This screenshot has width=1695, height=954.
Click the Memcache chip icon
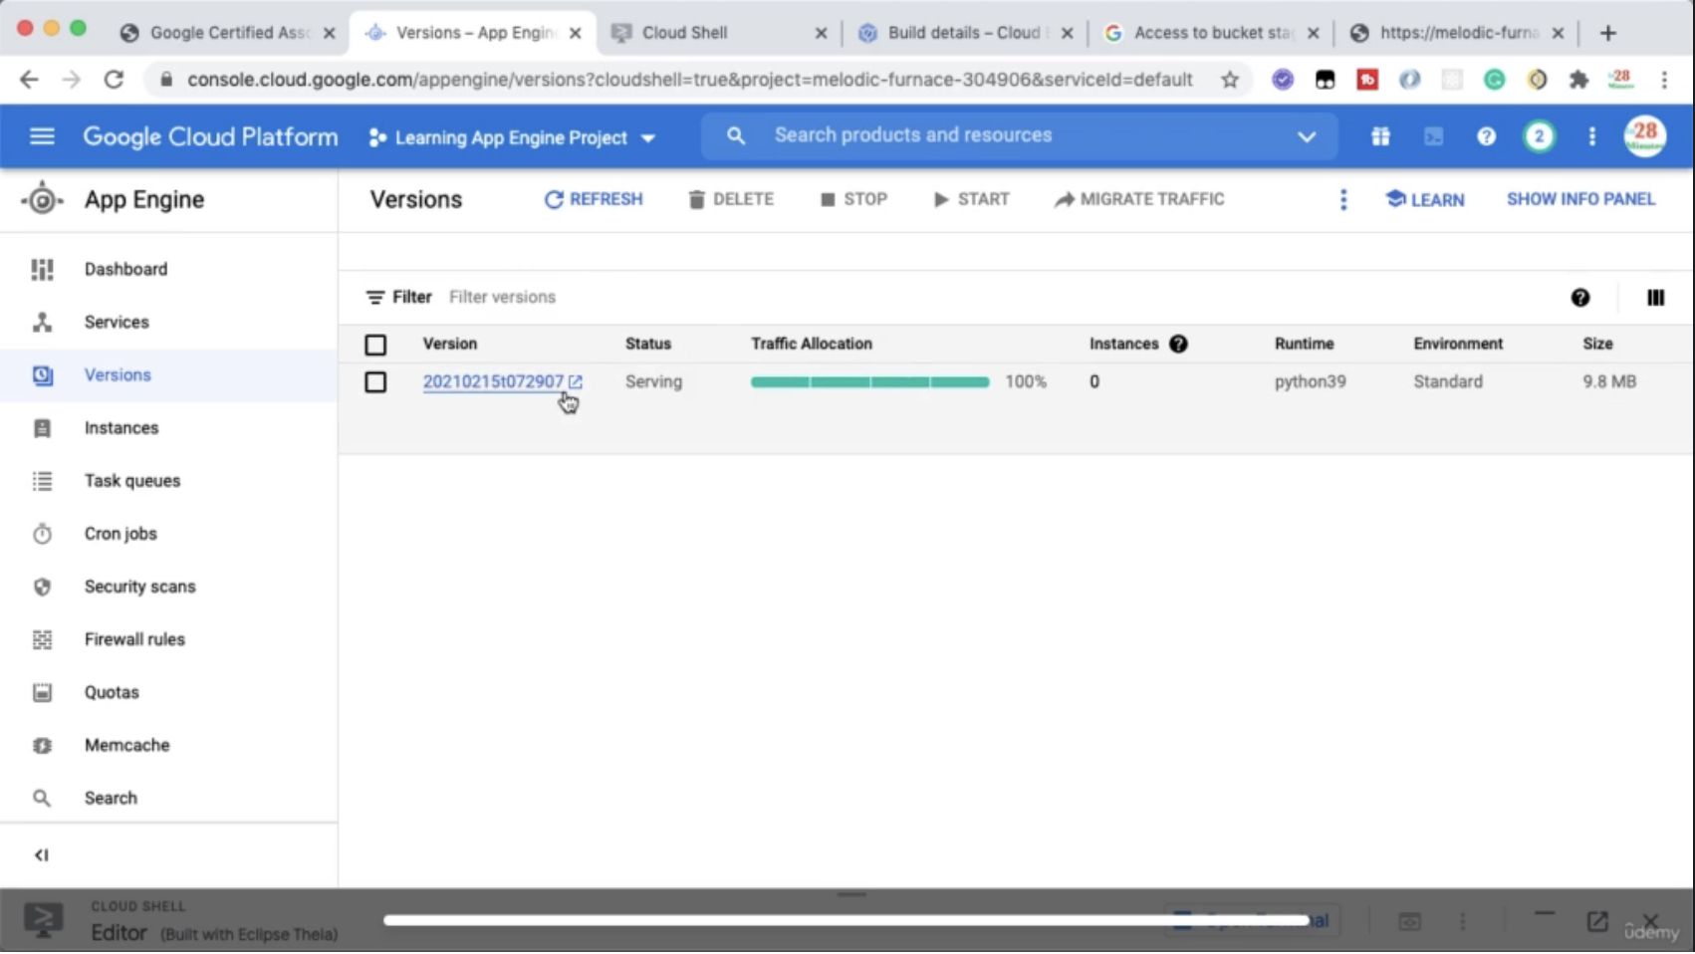(x=42, y=745)
